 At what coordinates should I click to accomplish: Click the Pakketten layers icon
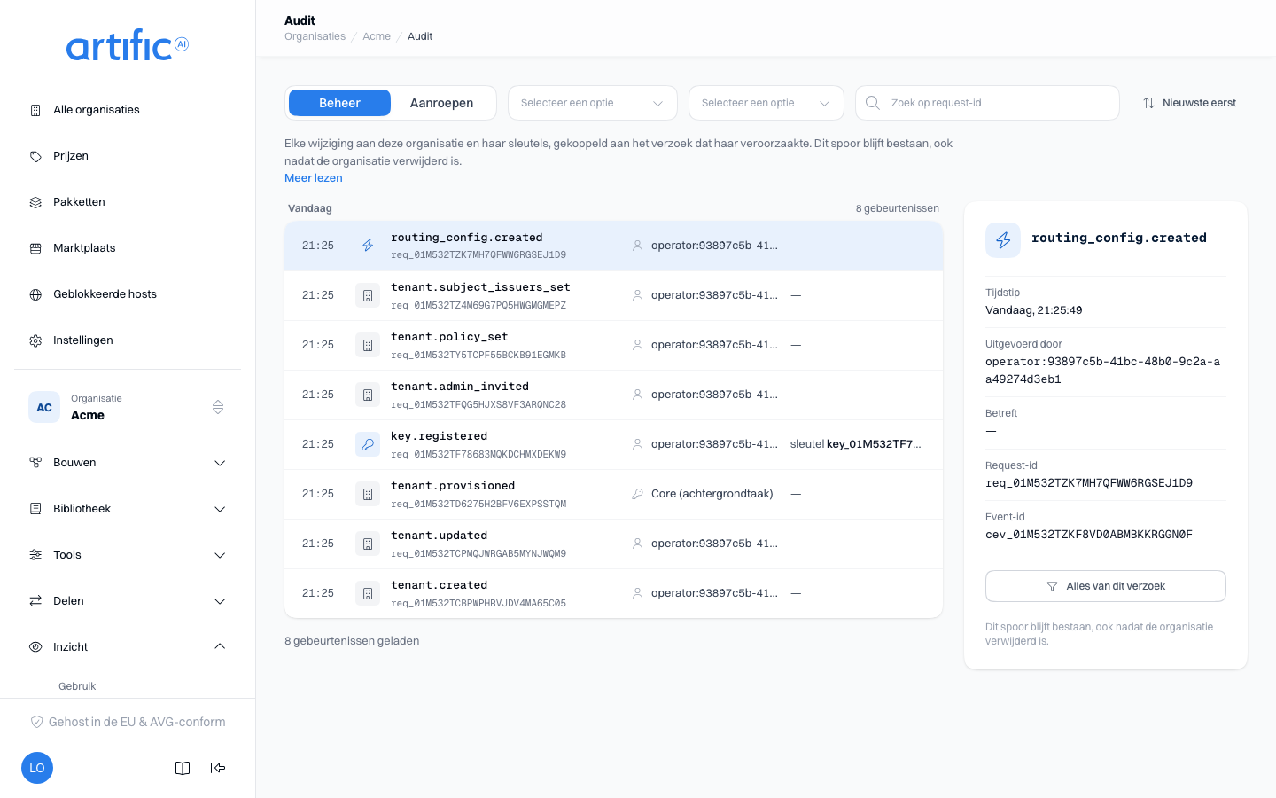(x=35, y=202)
